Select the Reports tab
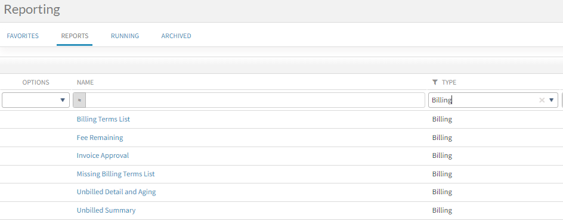Screen dimensions: 563x221 point(75,36)
